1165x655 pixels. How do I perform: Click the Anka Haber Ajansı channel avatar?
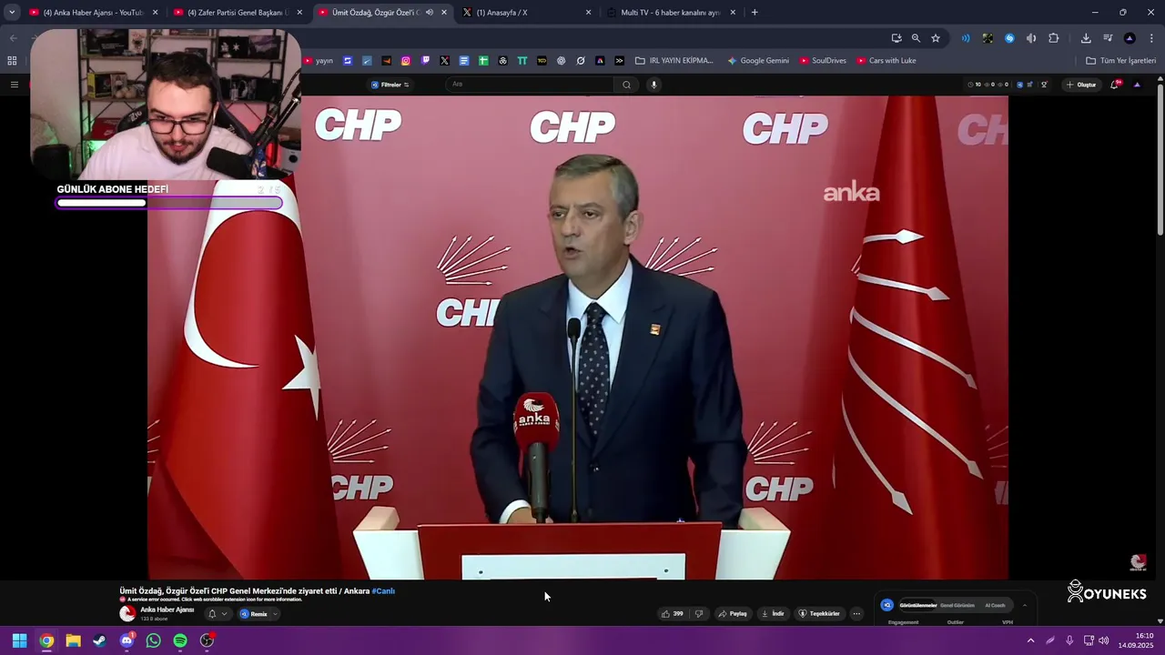point(127,613)
